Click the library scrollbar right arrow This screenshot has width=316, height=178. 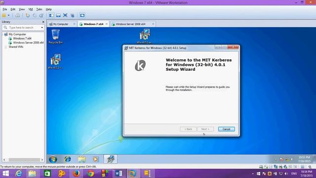[x=42, y=160]
